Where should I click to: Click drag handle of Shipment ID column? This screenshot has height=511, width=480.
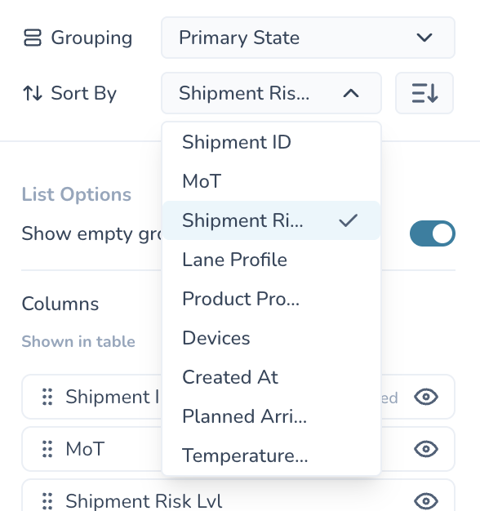pyautogui.click(x=47, y=397)
